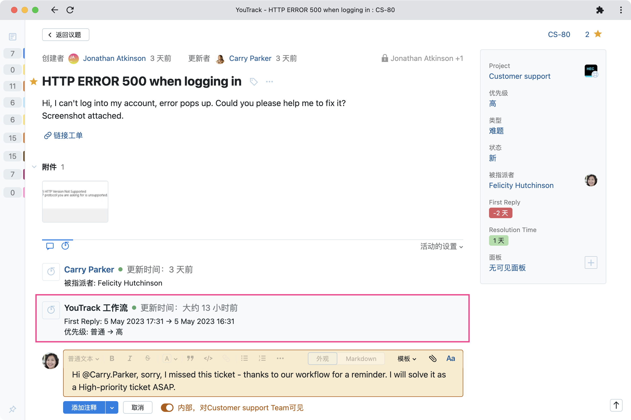The width and height of the screenshot is (631, 420).
Task: Toggle the star next to issue title
Action: coord(34,81)
